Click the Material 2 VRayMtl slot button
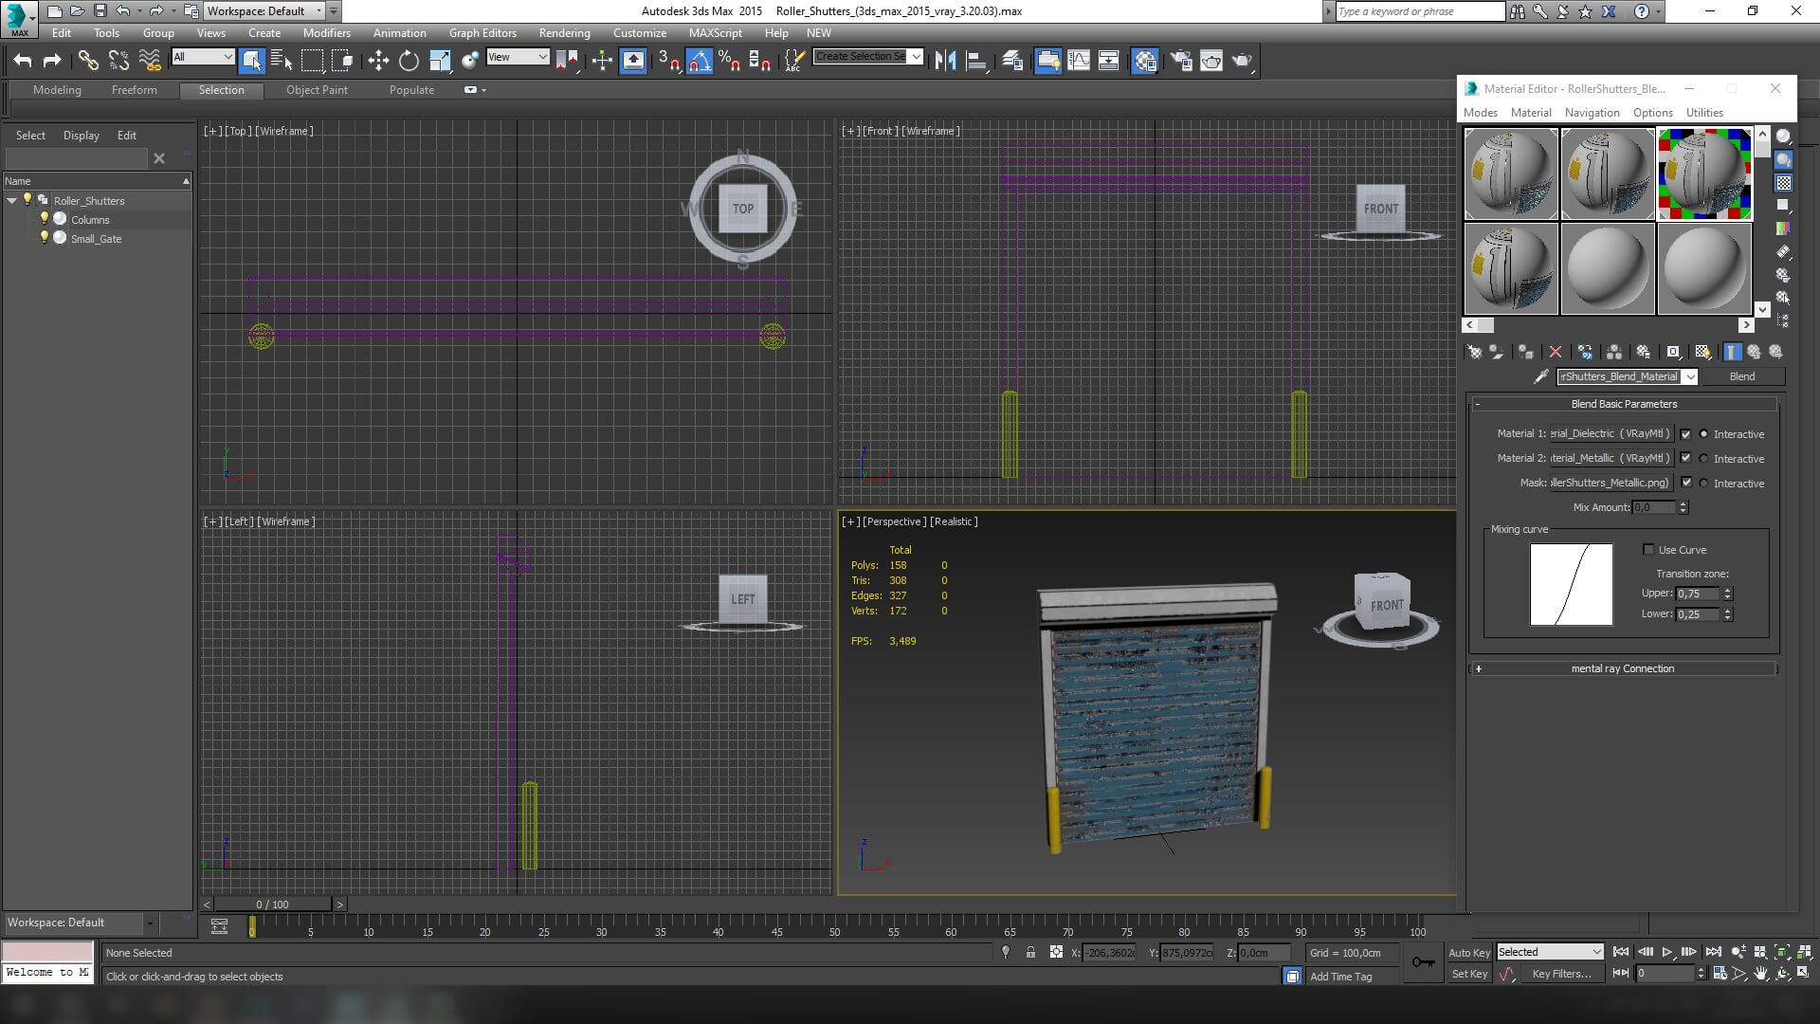Screen dimensions: 1820x1024 (x=1611, y=459)
